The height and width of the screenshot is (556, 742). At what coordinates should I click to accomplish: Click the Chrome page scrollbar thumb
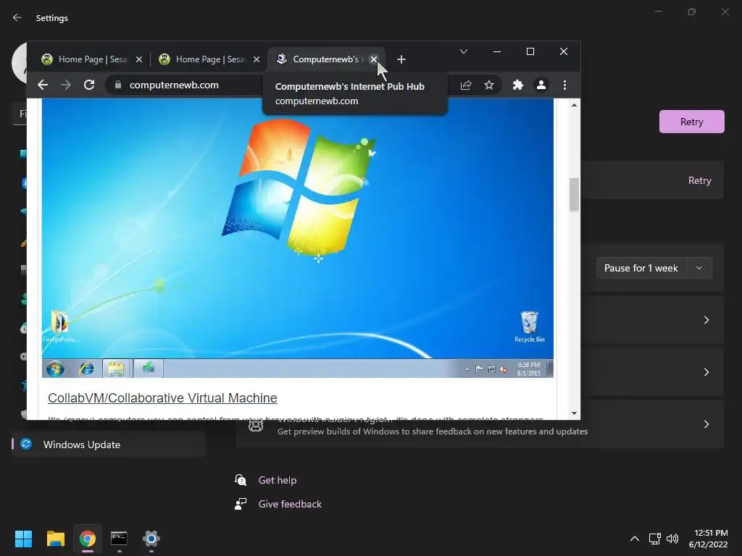pos(574,194)
